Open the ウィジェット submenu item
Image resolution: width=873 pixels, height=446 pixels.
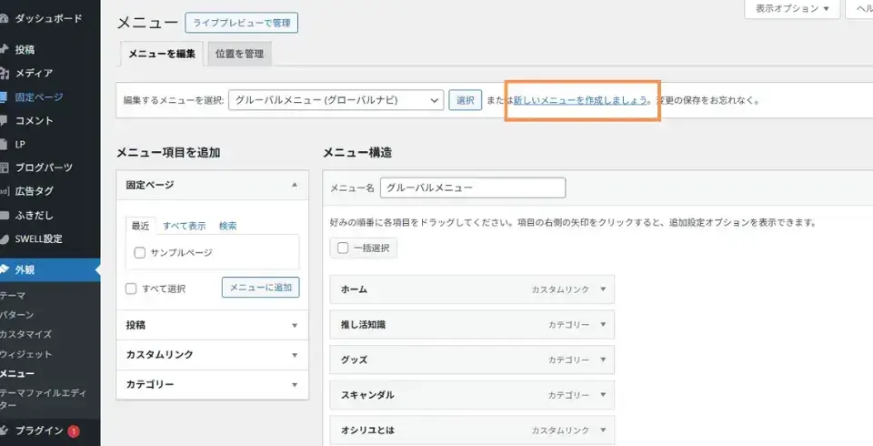pyautogui.click(x=25, y=355)
